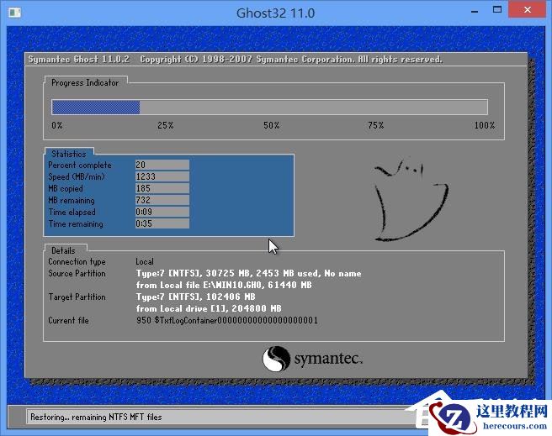Click the 0% progress marker label
552x436 pixels.
click(57, 125)
